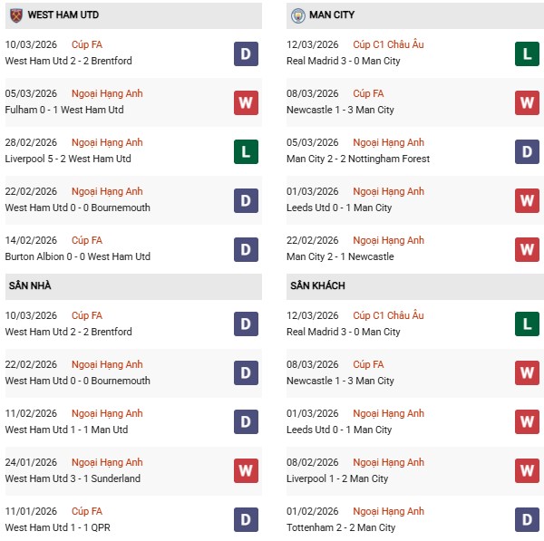Open Cúp C1 Châu Âu competition link
This screenshot has height=541, width=544.
click(388, 44)
